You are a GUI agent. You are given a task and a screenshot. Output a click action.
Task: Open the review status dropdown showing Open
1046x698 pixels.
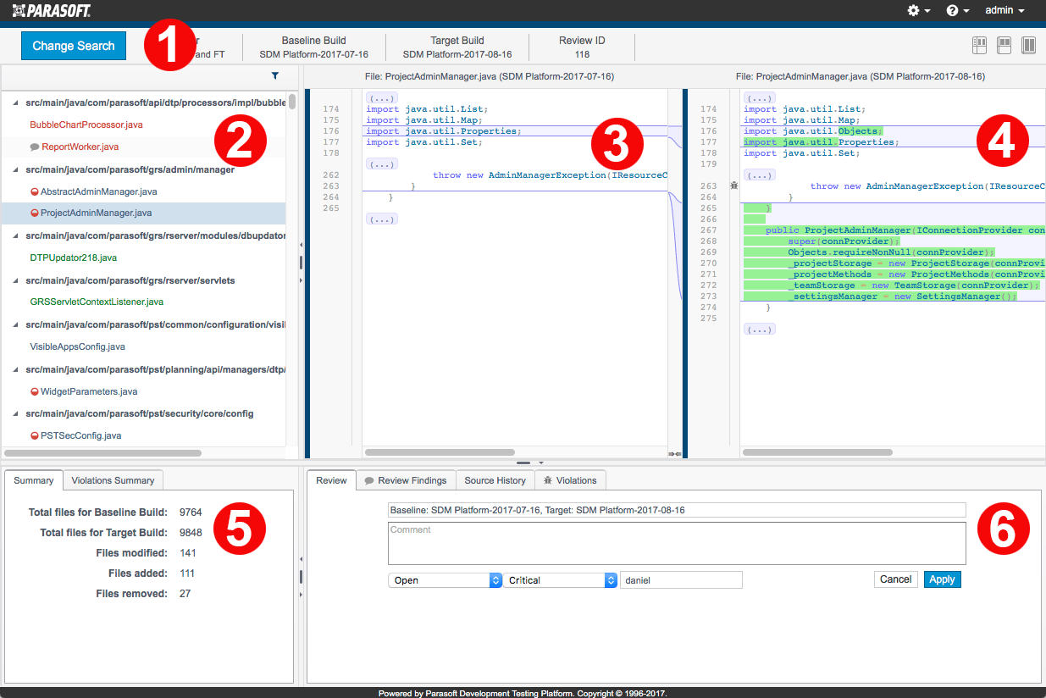click(x=446, y=580)
